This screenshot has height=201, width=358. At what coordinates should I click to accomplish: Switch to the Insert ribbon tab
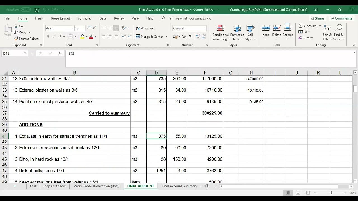(x=39, y=18)
